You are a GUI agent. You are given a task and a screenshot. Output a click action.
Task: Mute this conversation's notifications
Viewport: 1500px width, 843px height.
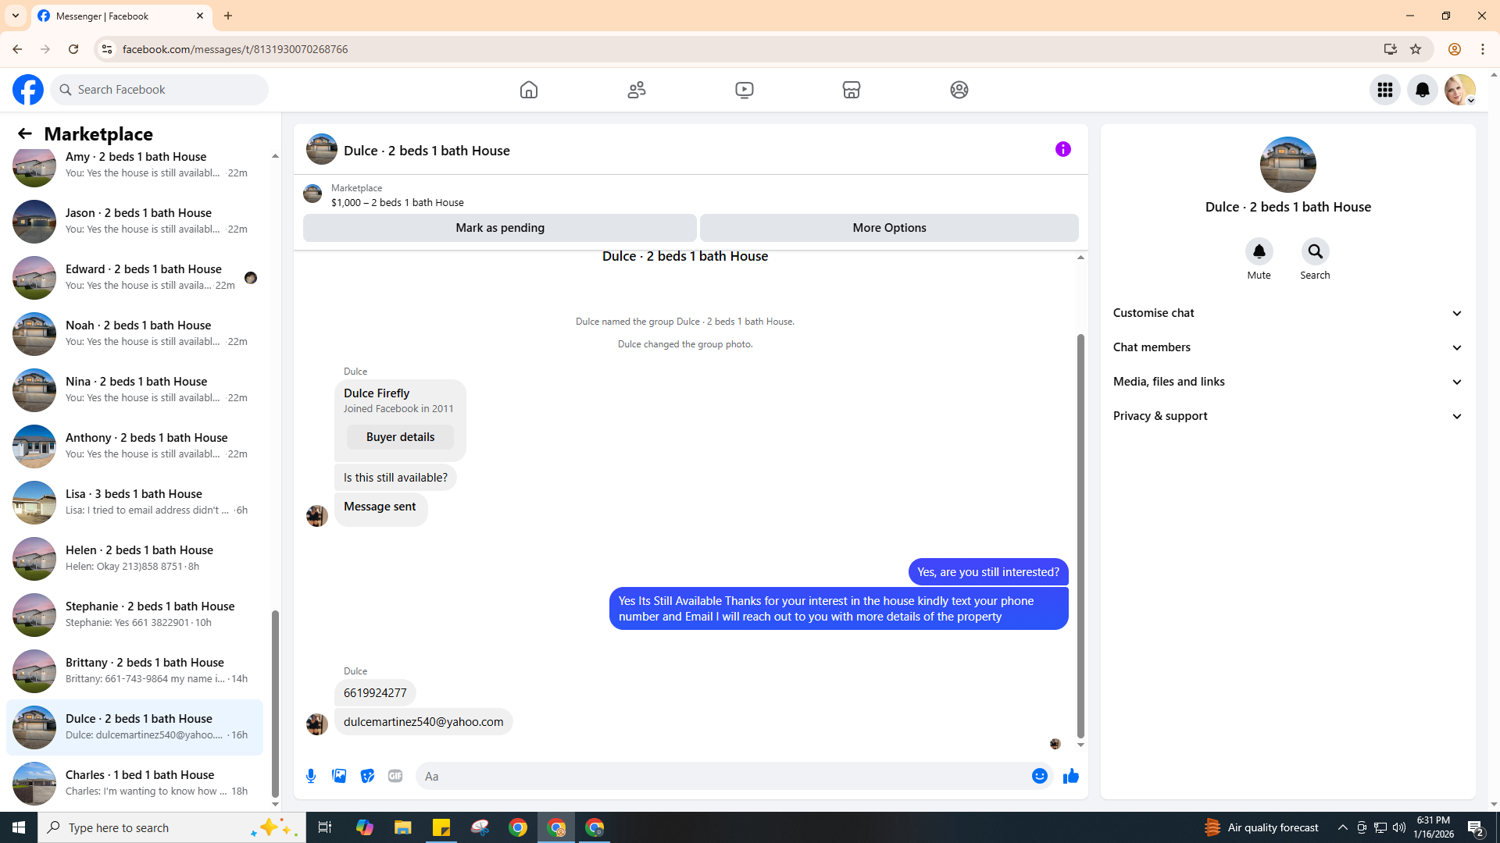pos(1259,251)
